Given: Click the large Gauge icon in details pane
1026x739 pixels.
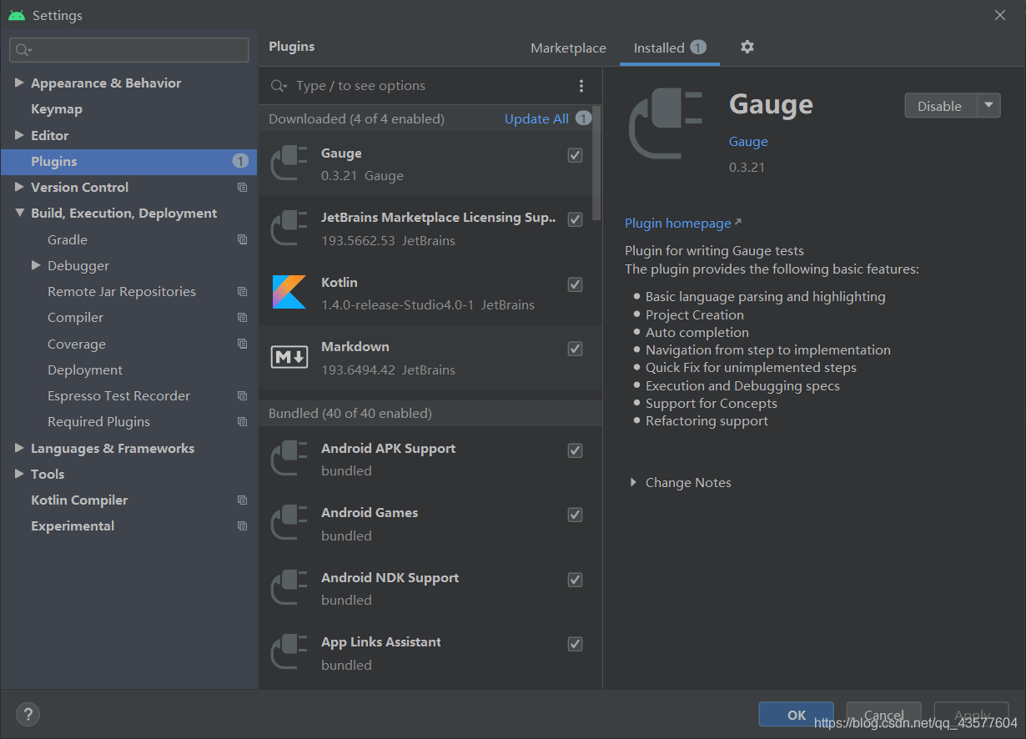Looking at the screenshot, I should [666, 125].
